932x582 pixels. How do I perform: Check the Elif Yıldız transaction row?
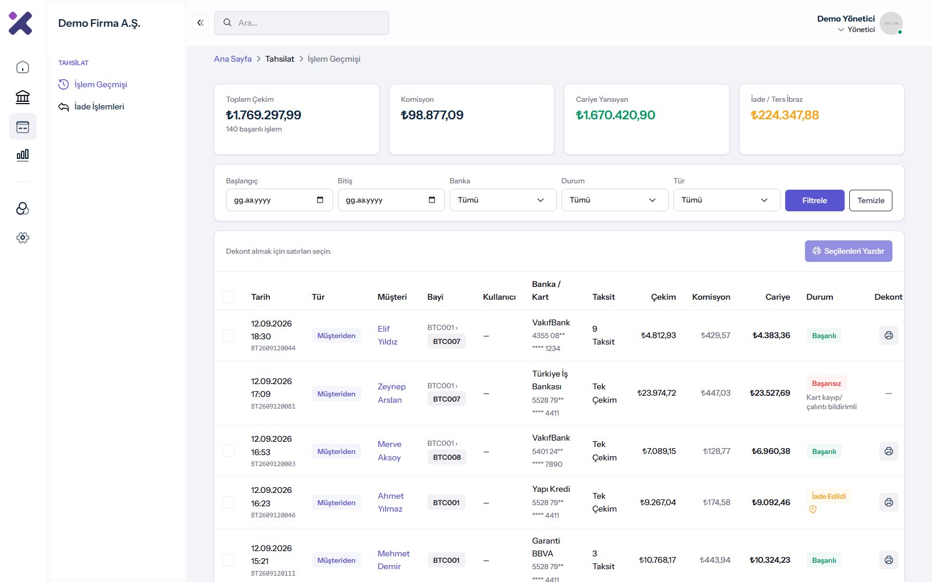229,335
